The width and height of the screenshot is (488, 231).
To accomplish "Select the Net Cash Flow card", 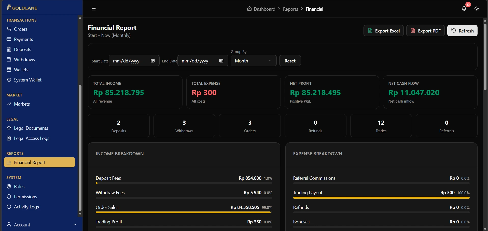I will 430,92.
